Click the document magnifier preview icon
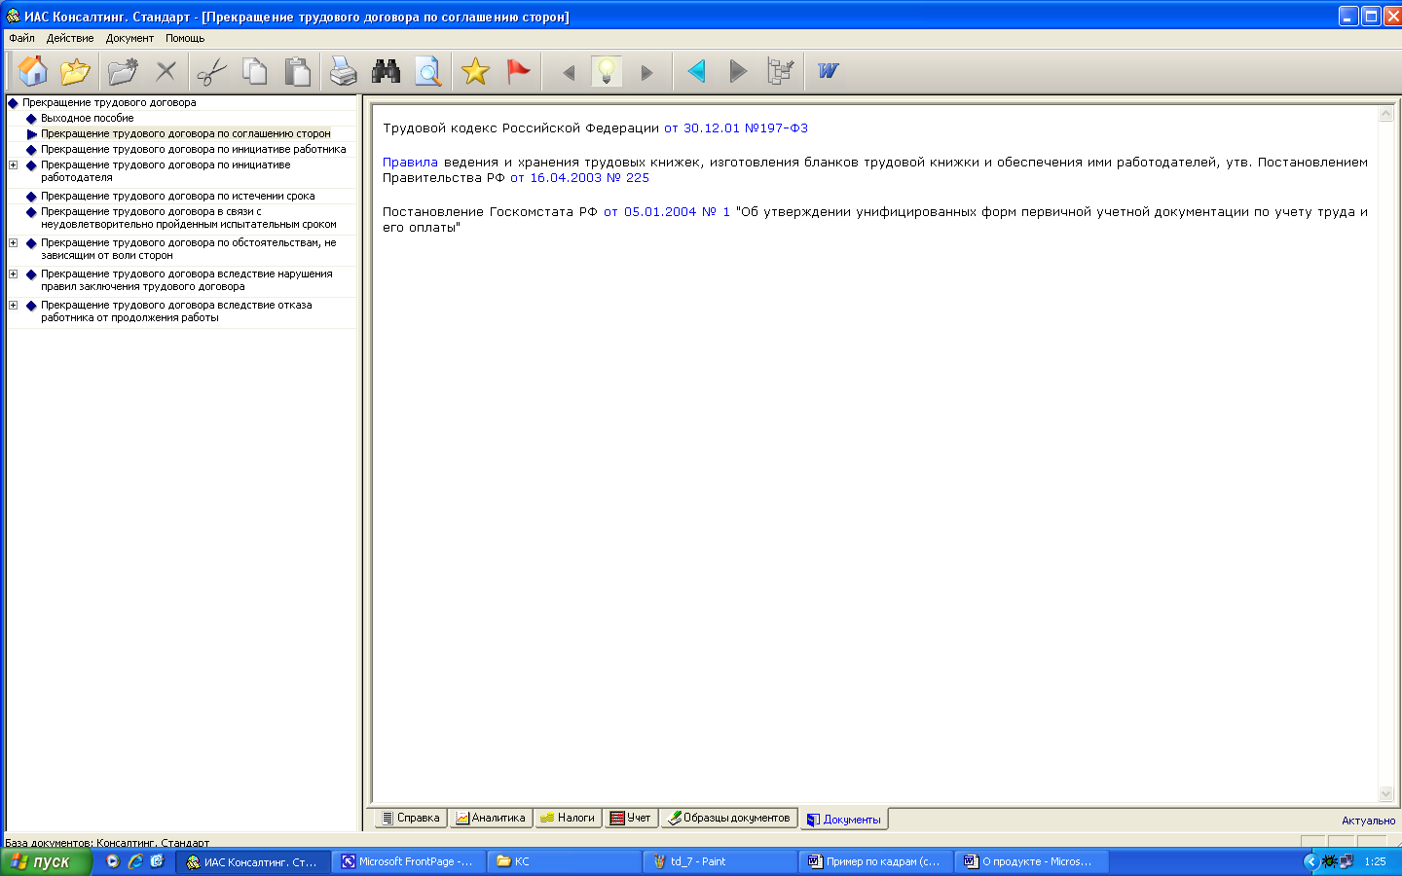Screen dimensions: 1402x876 click(x=428, y=71)
